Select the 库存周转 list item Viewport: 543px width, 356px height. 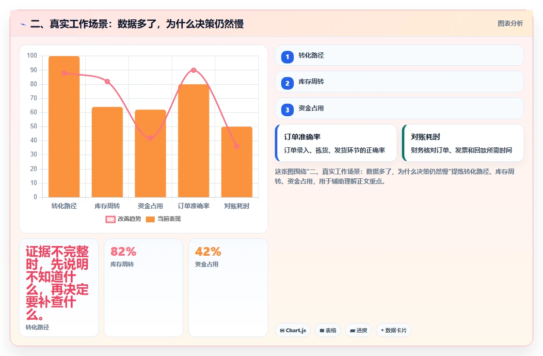(399, 82)
